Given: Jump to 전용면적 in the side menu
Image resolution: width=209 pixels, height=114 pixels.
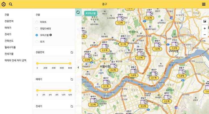Looking at the screenshot, I should tap(9, 21).
